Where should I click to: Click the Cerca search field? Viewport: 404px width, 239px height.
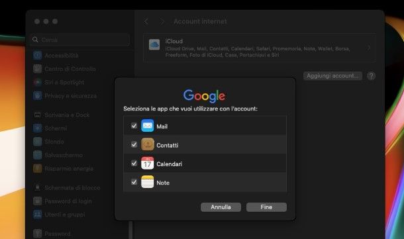(80, 40)
